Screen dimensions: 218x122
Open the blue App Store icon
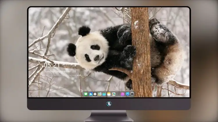(128, 94)
